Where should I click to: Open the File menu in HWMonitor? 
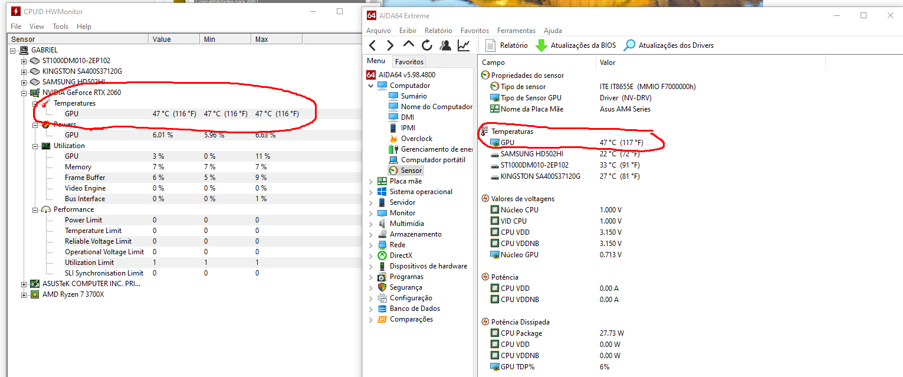(x=16, y=27)
